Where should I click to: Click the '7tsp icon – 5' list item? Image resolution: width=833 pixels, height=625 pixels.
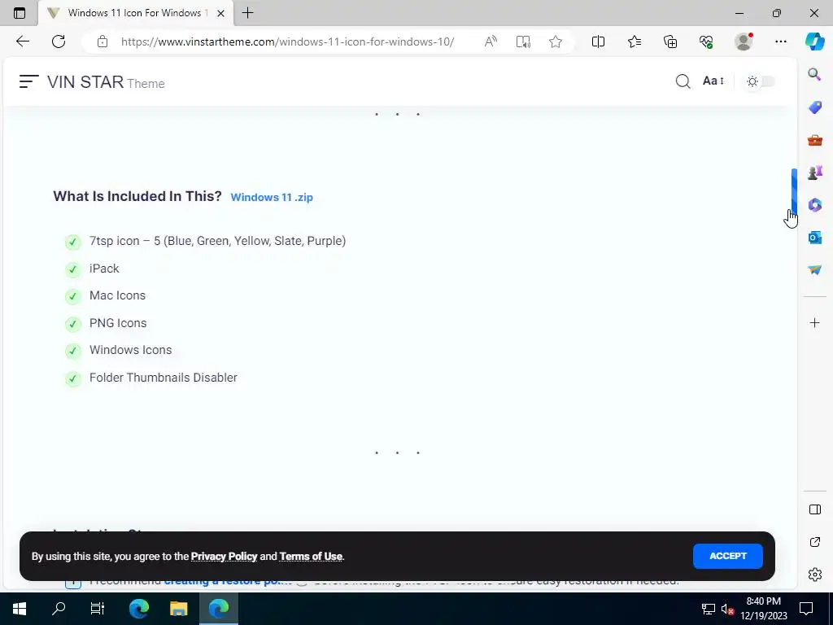[217, 241]
